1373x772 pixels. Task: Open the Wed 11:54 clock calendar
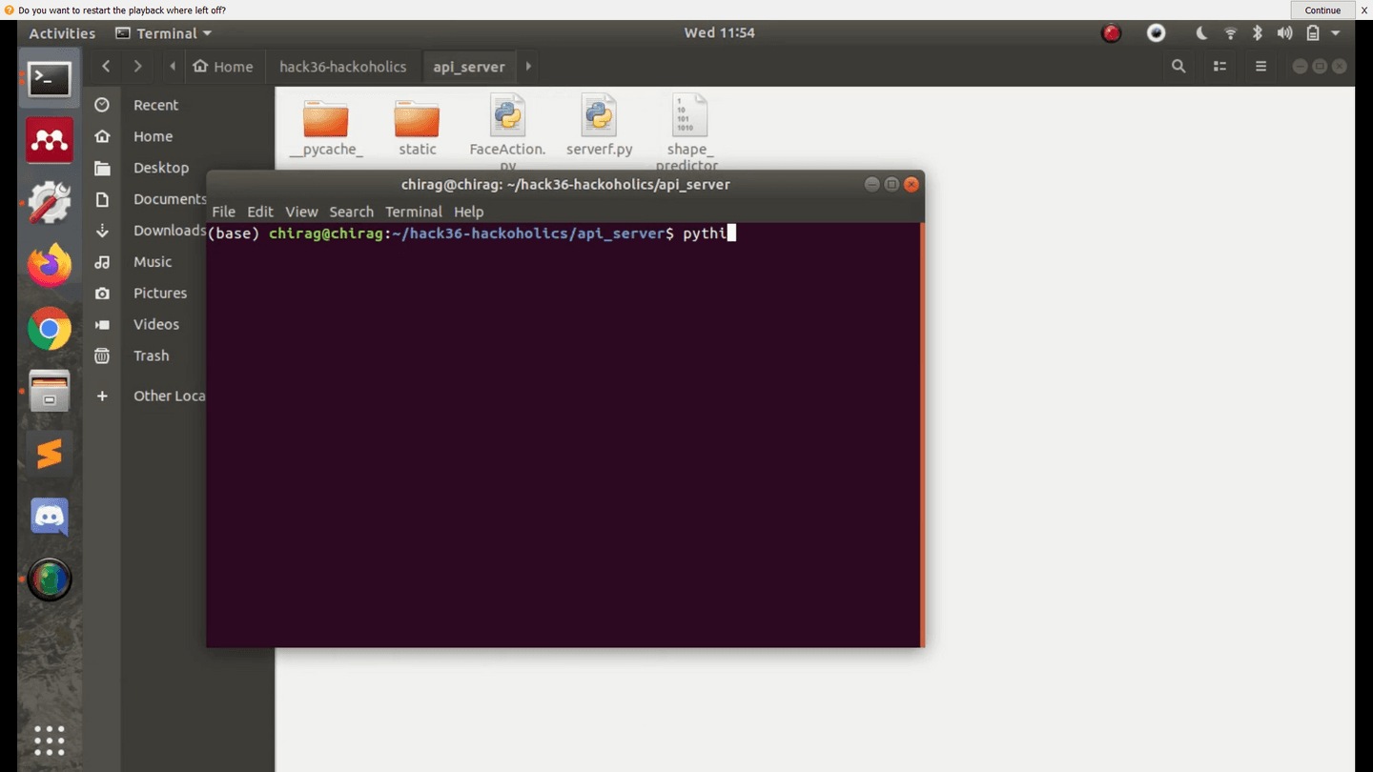tap(719, 33)
